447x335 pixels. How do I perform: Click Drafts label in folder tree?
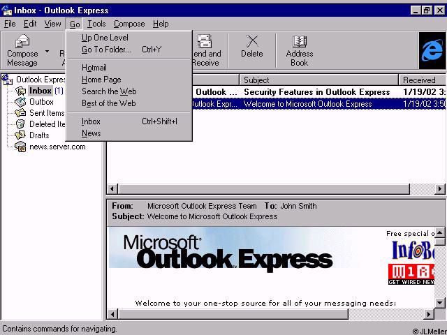pyautogui.click(x=39, y=135)
